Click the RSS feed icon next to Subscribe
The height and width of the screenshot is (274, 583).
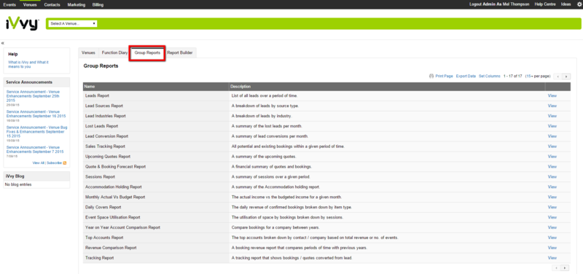(x=65, y=163)
